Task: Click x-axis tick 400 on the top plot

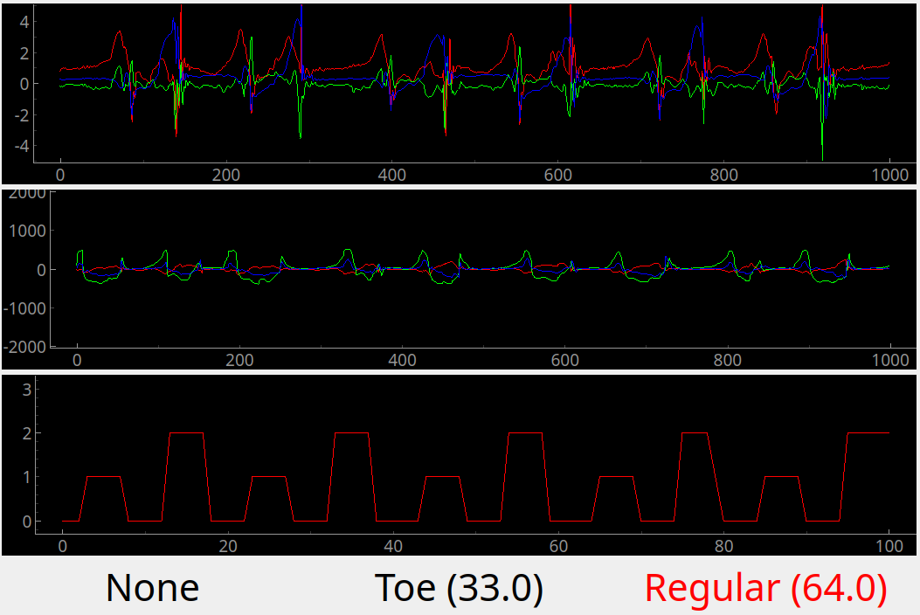Action: (391, 175)
